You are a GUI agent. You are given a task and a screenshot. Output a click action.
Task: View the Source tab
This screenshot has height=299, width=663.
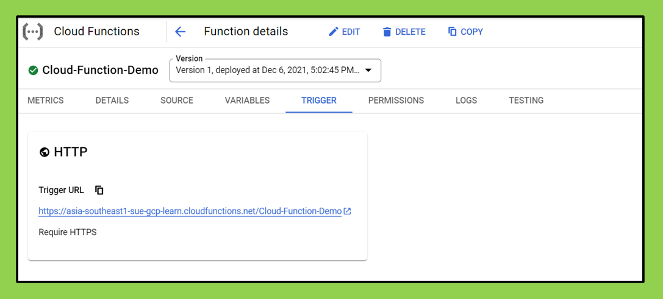coord(177,100)
